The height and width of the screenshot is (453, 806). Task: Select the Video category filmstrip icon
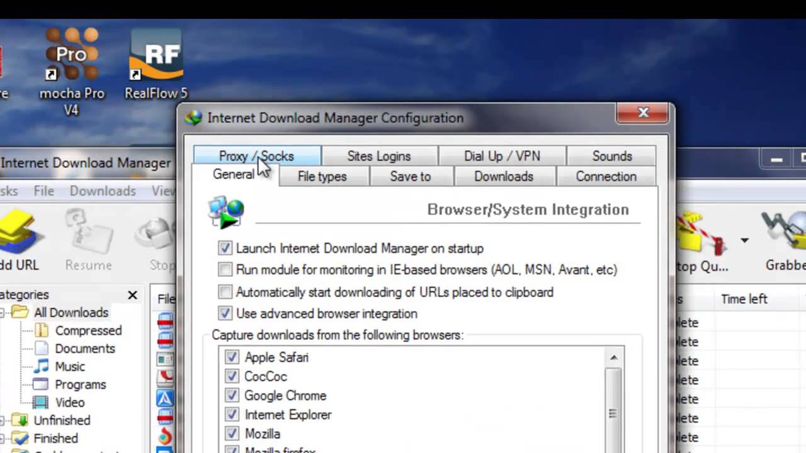tap(41, 402)
